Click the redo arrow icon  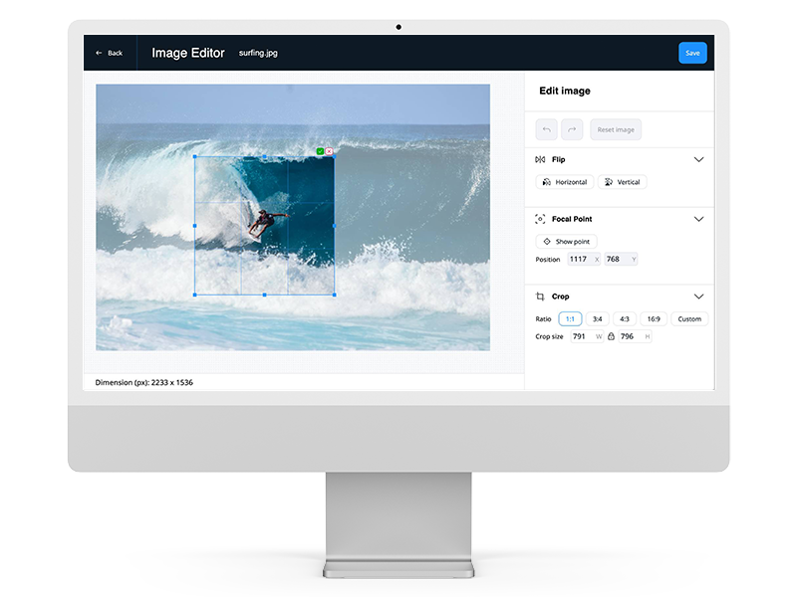tap(572, 129)
